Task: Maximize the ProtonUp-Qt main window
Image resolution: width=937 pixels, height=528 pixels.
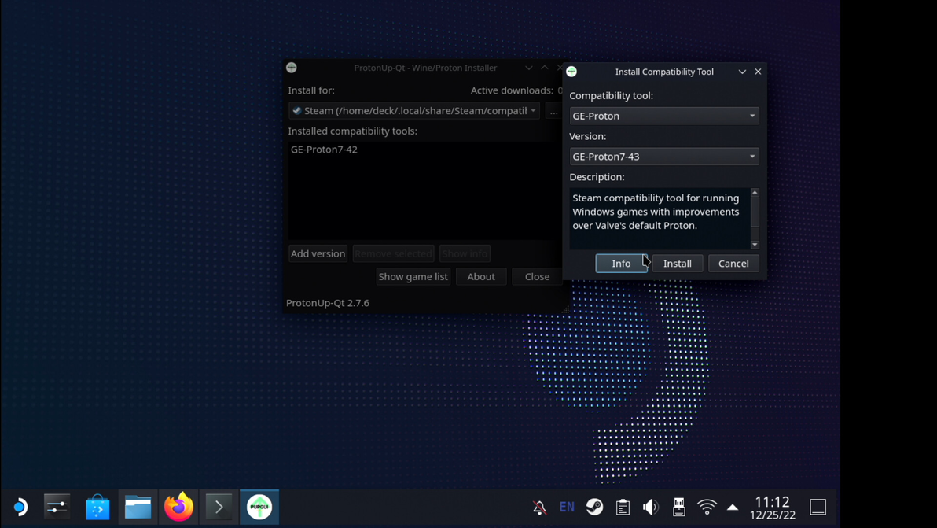Action: [x=545, y=68]
